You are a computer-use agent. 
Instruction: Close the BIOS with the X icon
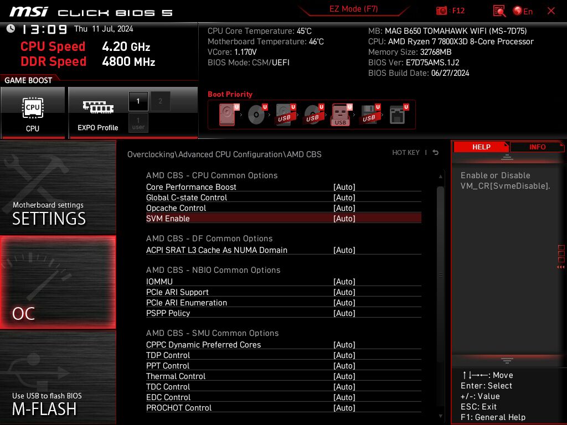coord(551,11)
